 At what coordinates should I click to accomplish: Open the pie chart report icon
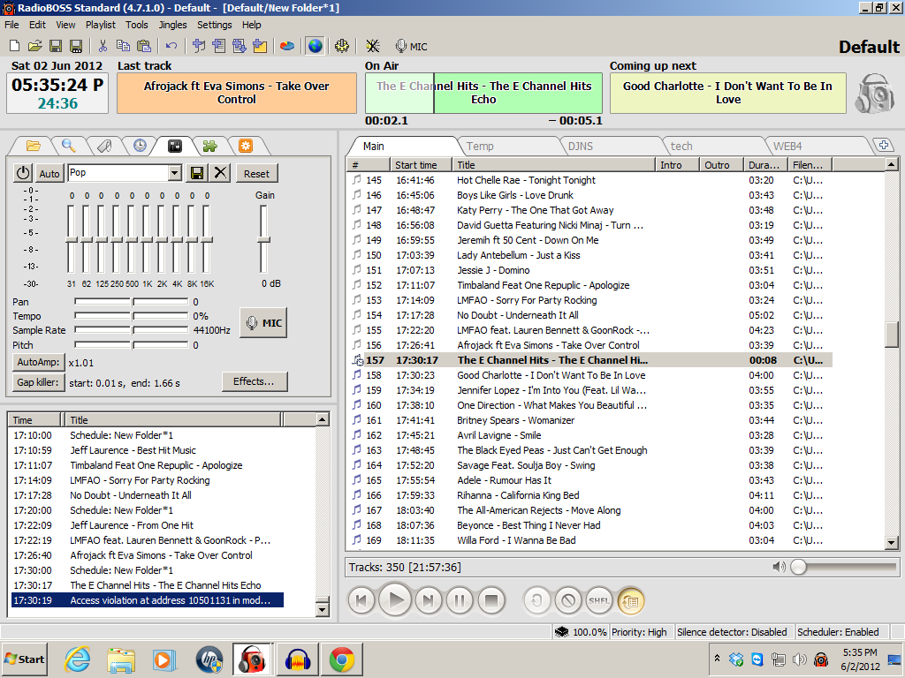(287, 46)
